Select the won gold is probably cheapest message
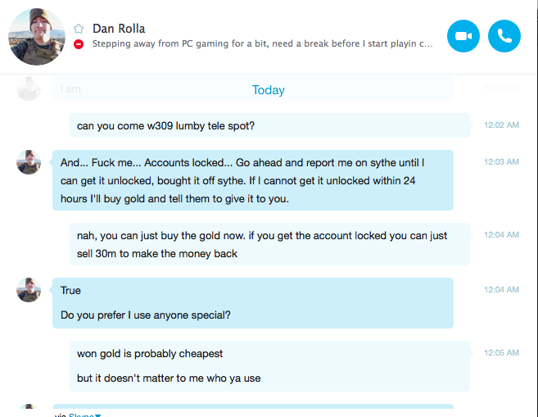The width and height of the screenshot is (538, 417). 150,353
